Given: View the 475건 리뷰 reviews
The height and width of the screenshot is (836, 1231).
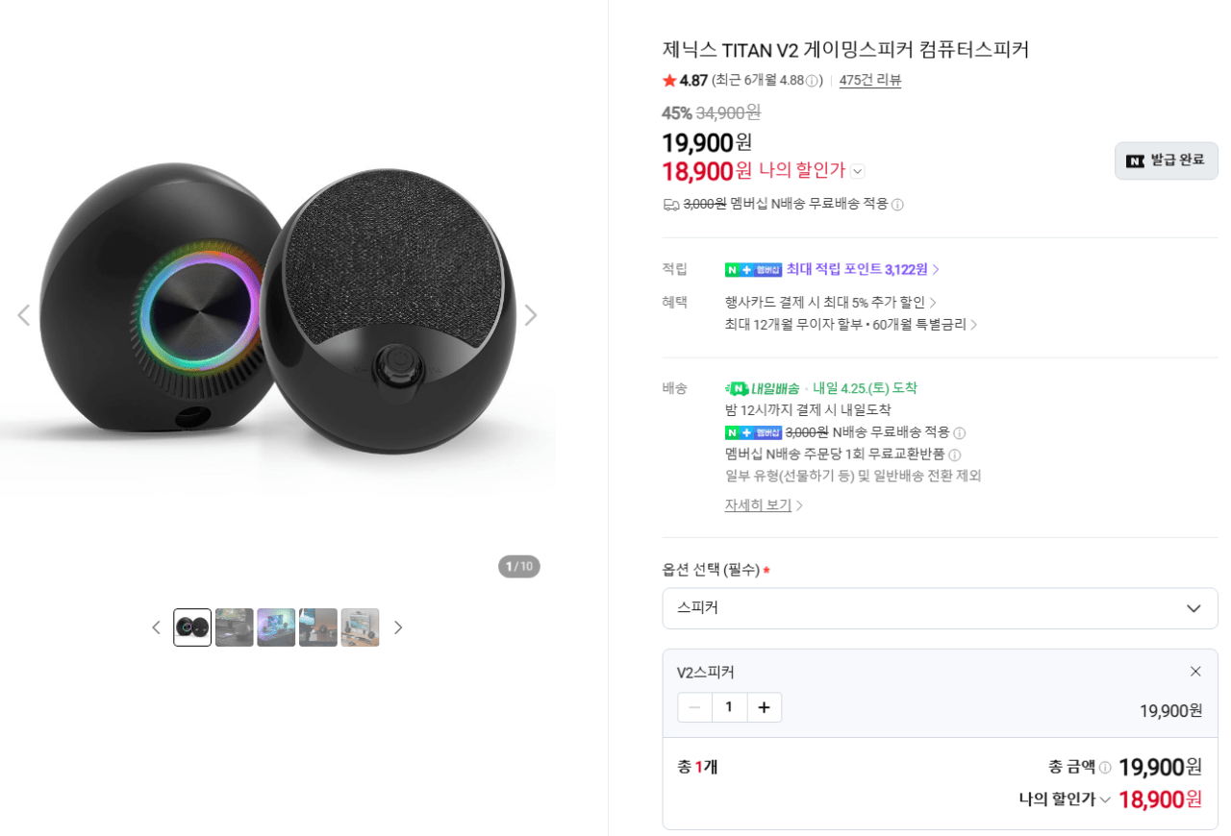Looking at the screenshot, I should click(x=869, y=80).
